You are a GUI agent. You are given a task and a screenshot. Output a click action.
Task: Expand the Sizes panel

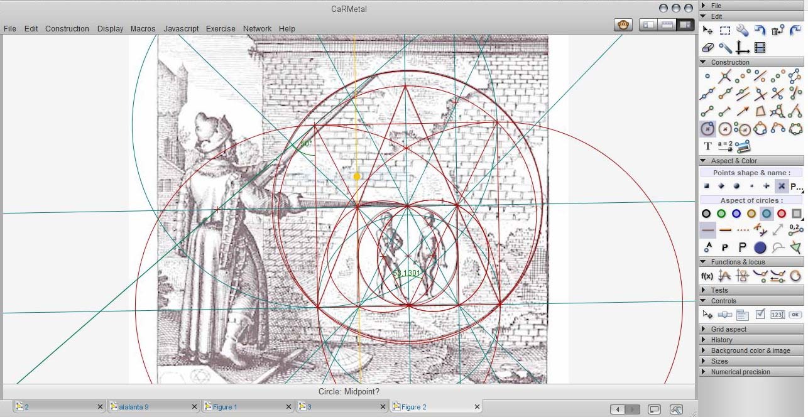[x=751, y=361]
